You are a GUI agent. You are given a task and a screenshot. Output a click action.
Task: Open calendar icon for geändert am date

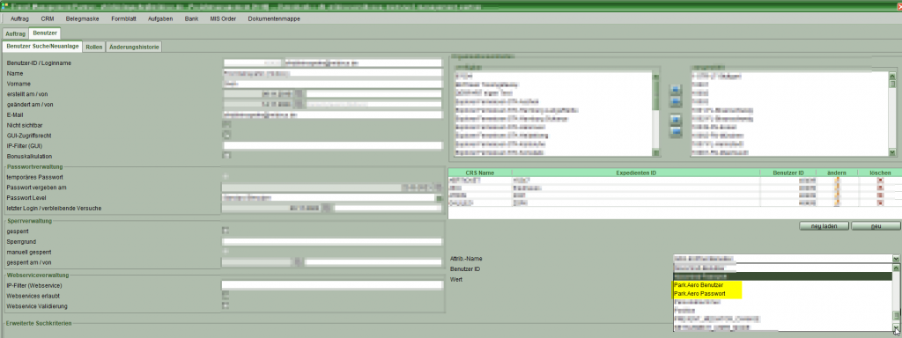299,104
